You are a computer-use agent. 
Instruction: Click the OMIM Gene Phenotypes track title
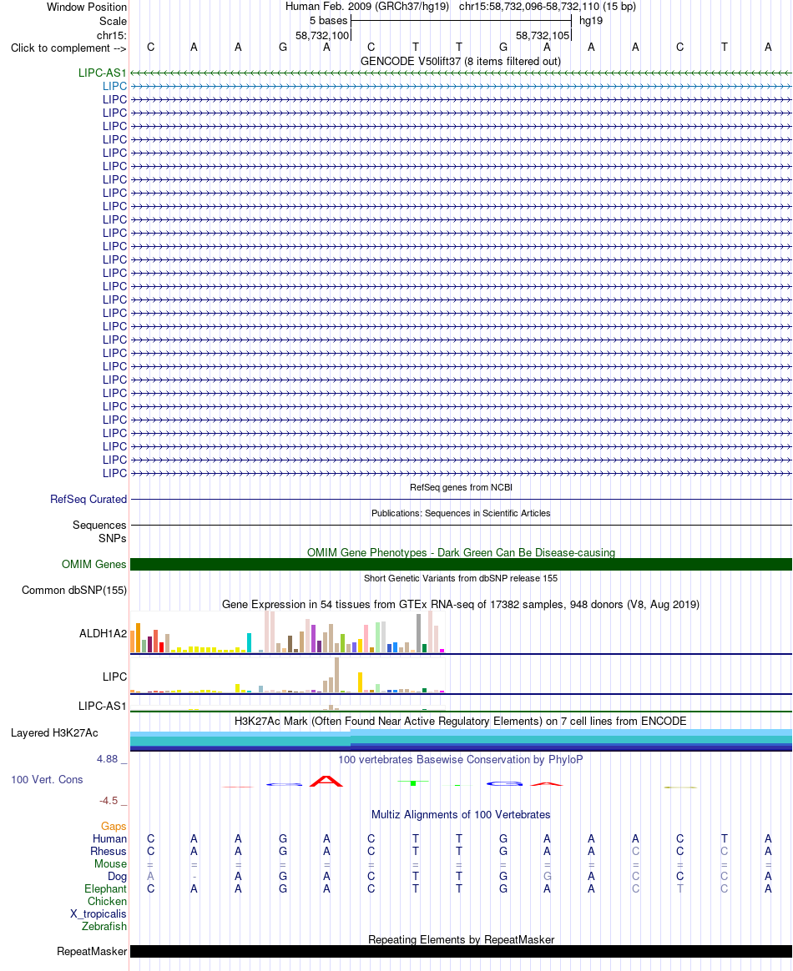[x=461, y=552]
